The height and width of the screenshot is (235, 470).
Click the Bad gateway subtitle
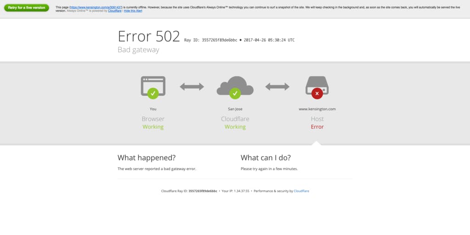coord(138,50)
